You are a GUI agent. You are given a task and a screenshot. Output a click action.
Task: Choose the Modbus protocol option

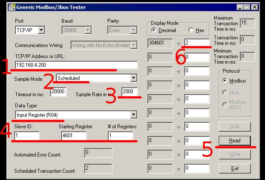234,81
